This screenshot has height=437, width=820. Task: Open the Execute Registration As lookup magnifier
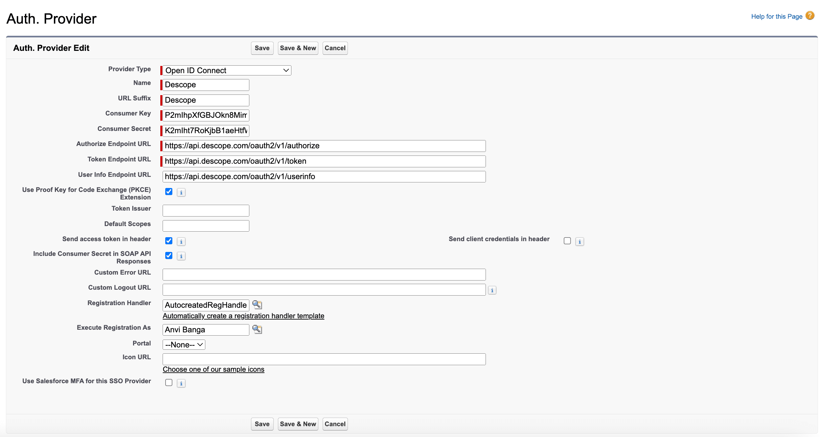258,329
